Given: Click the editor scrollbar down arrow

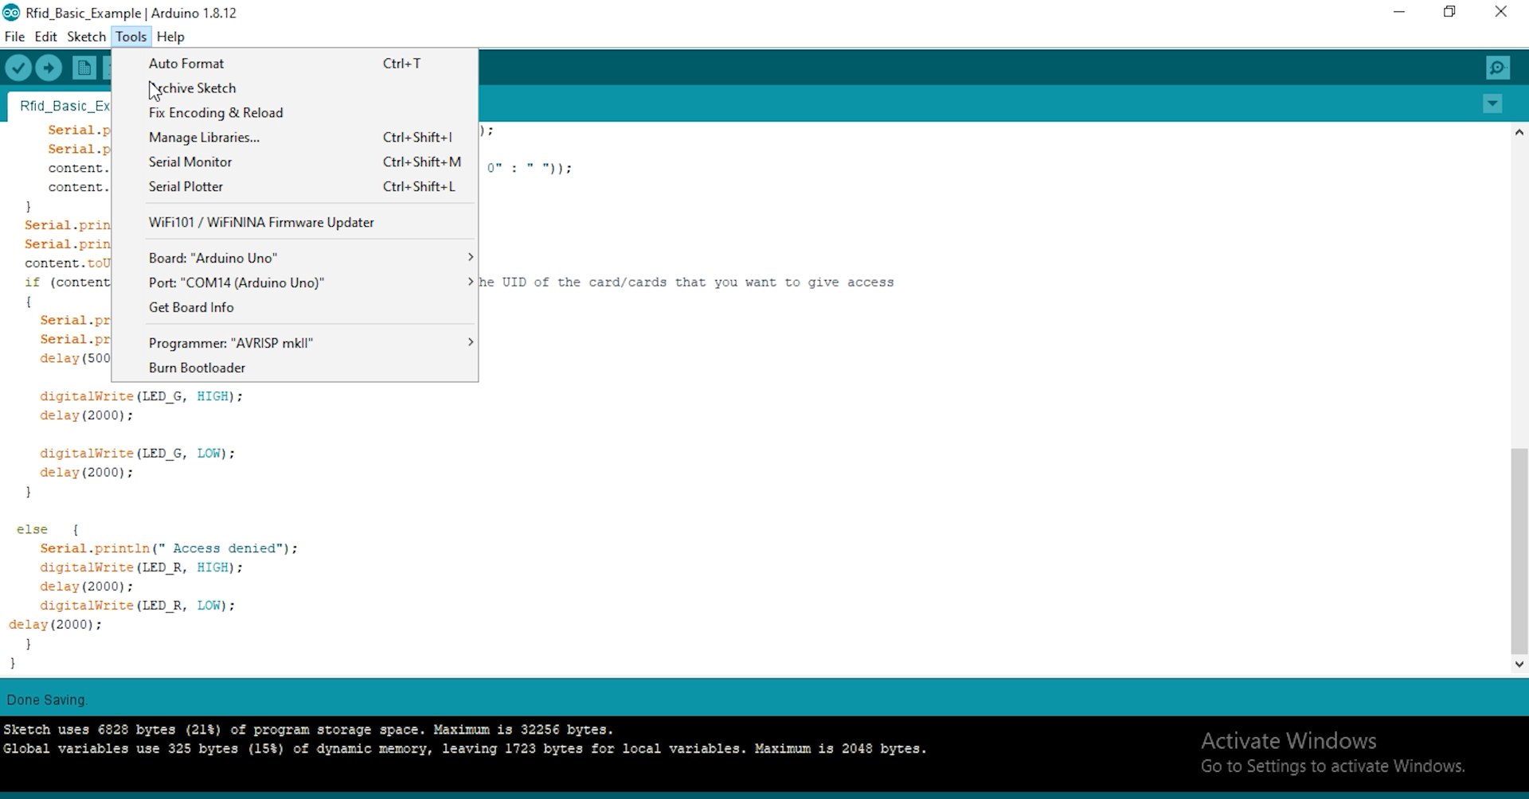Looking at the screenshot, I should [1519, 665].
